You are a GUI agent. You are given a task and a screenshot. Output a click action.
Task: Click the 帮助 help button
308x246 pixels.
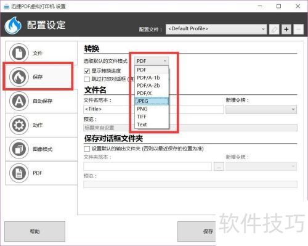34,231
